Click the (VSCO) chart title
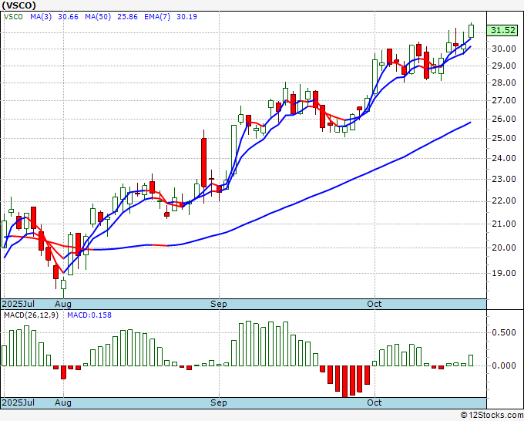 19,5
